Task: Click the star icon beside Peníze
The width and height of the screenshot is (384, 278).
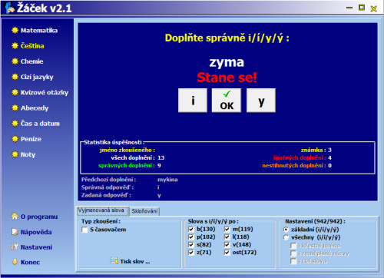Action: click(x=15, y=139)
